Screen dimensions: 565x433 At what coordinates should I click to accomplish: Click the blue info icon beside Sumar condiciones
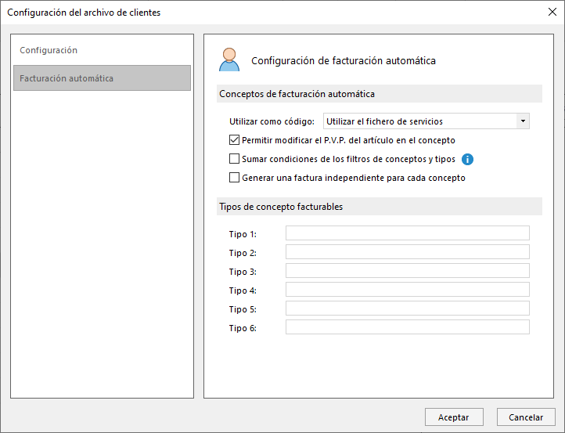467,159
